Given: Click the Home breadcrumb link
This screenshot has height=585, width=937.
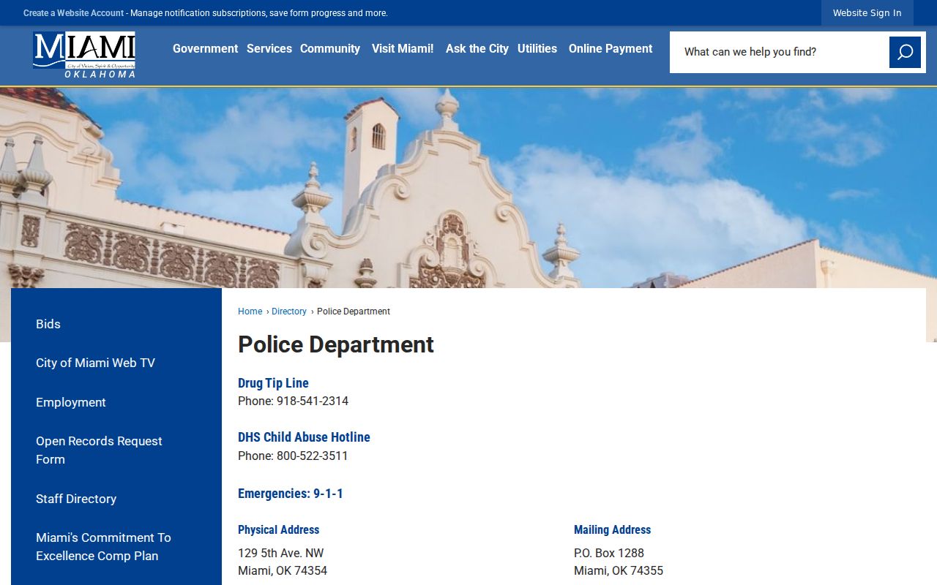Looking at the screenshot, I should 250,312.
